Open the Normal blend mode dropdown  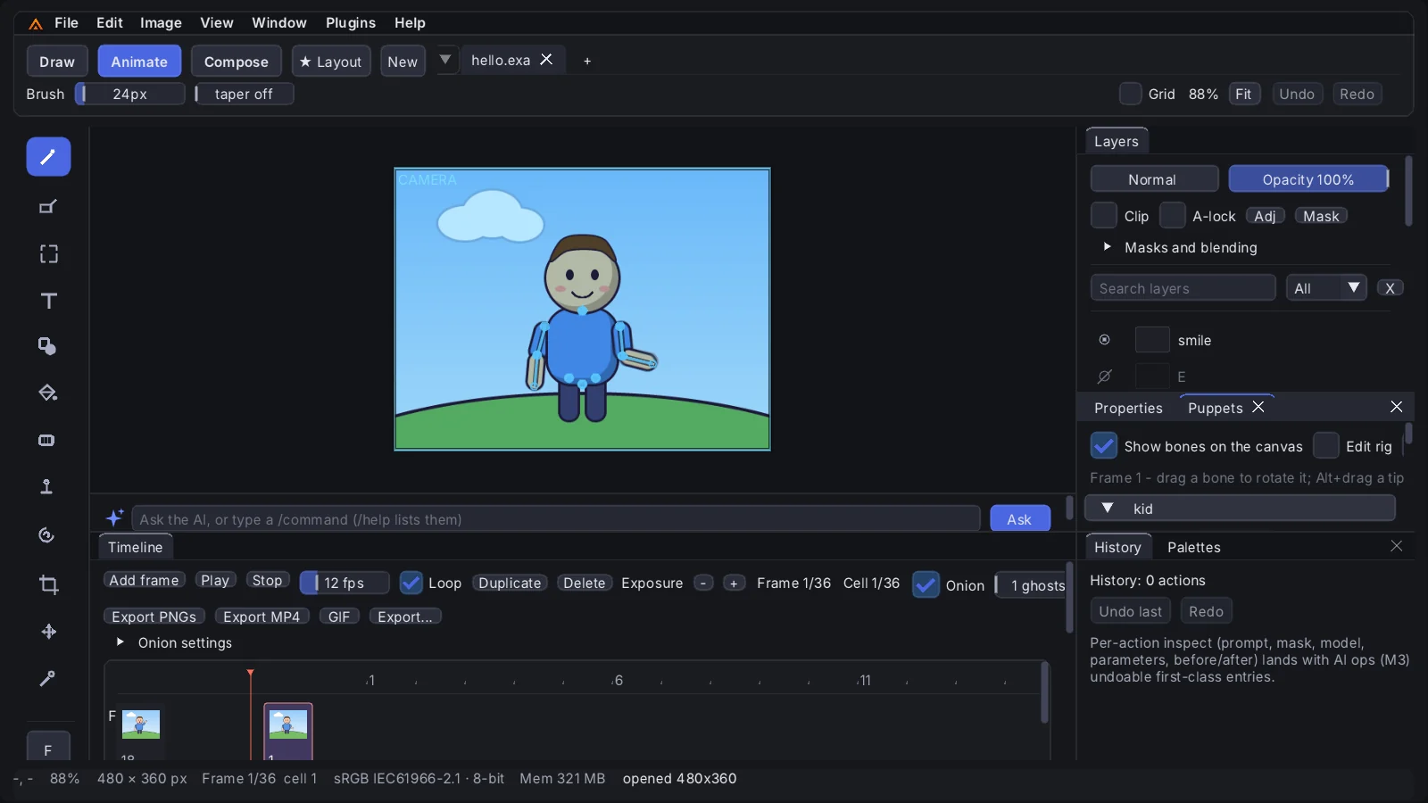tap(1155, 179)
